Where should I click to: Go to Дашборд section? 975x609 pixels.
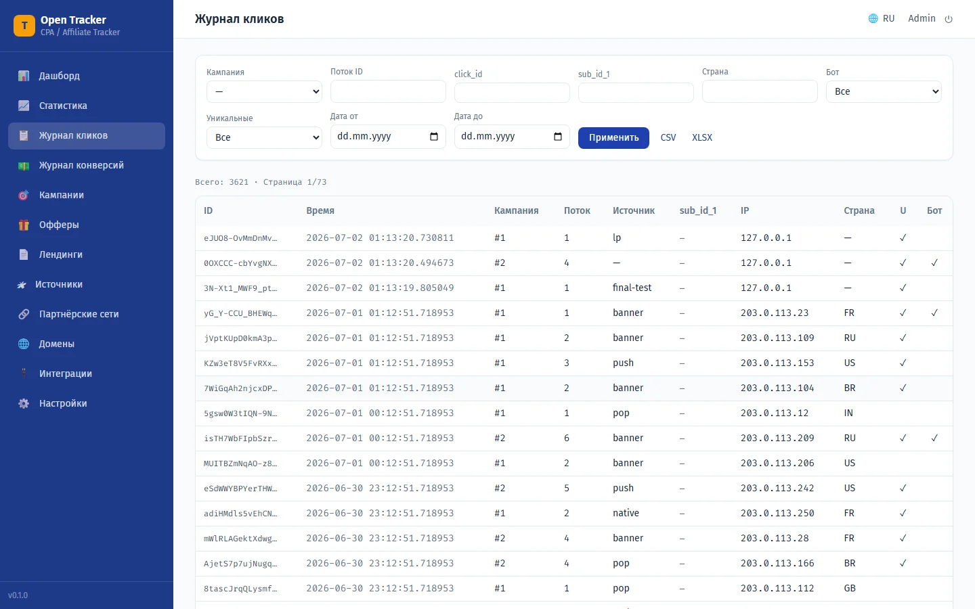(87, 76)
